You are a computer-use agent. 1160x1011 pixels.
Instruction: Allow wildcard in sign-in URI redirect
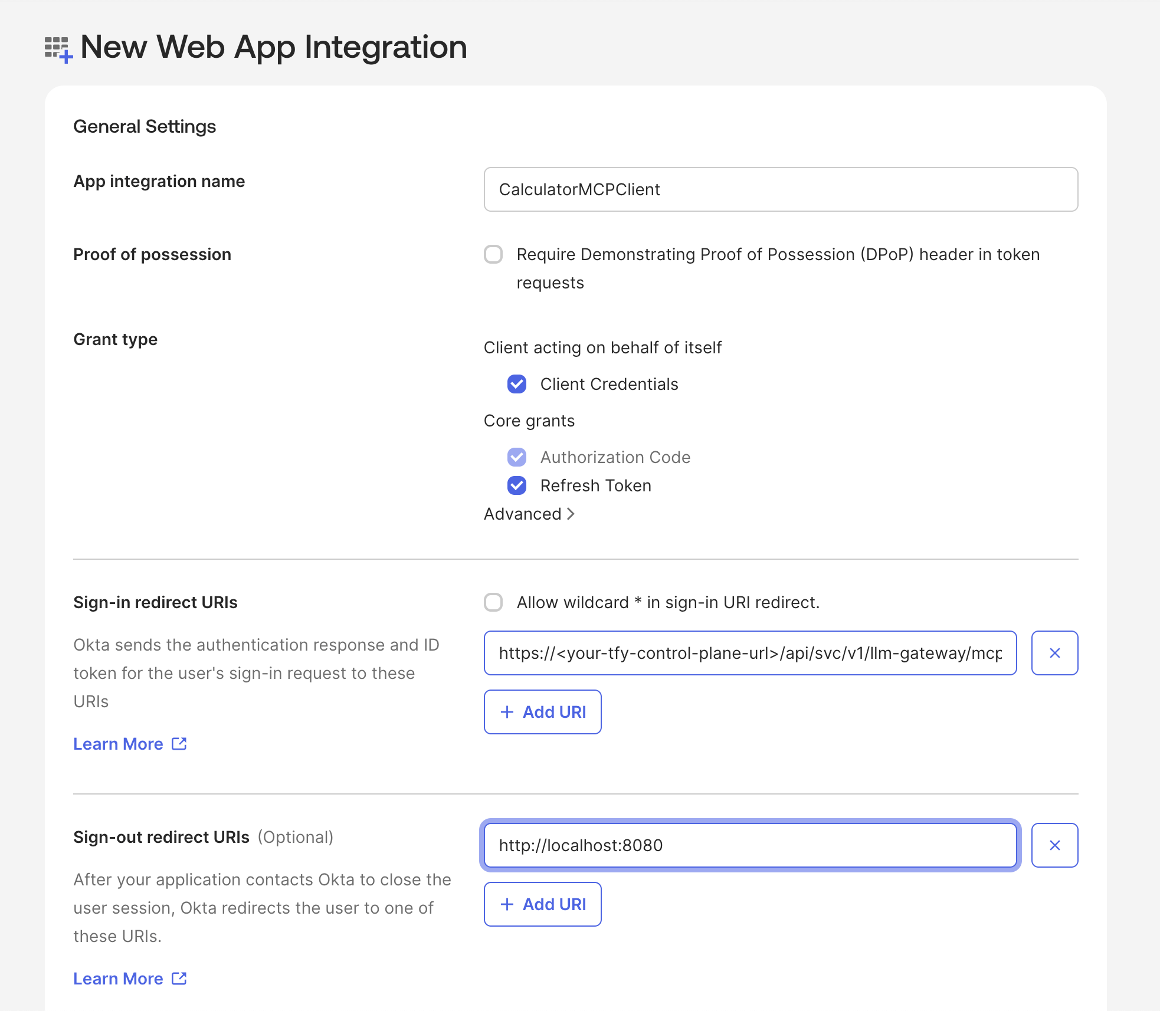493,602
